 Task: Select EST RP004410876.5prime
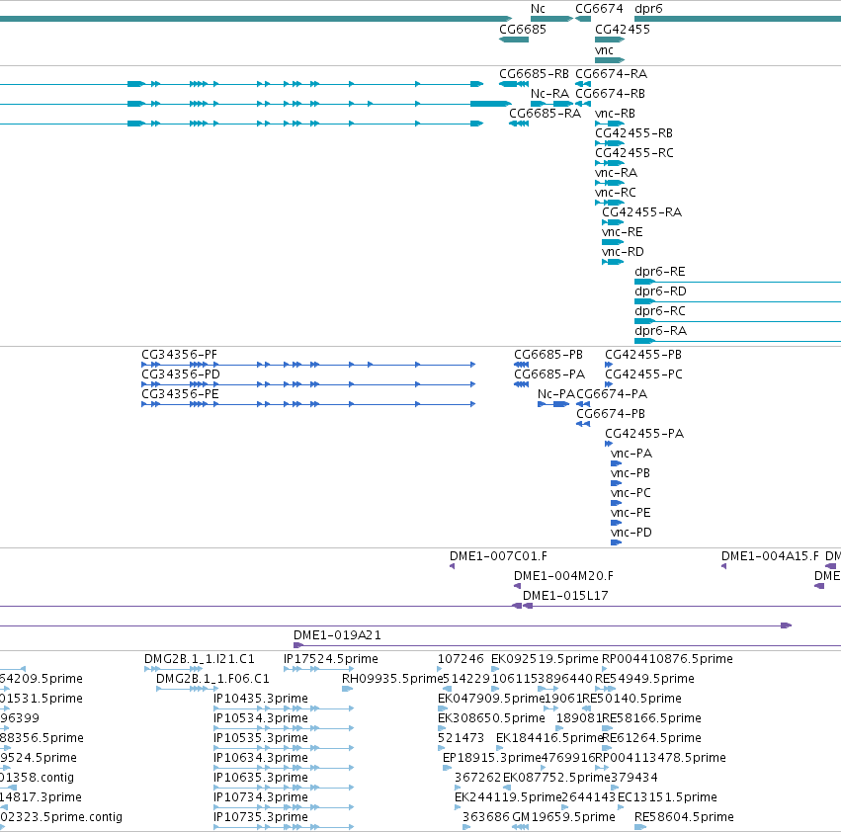pyautogui.click(x=667, y=659)
